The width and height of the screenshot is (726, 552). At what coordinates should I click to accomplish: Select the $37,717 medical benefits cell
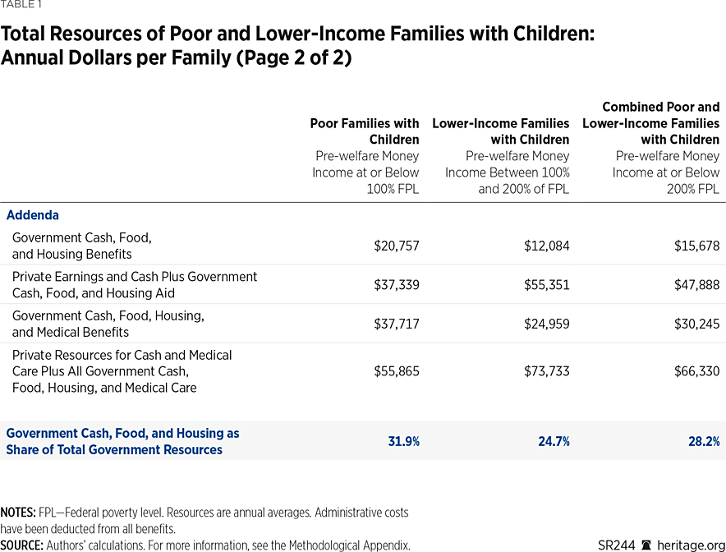[397, 324]
